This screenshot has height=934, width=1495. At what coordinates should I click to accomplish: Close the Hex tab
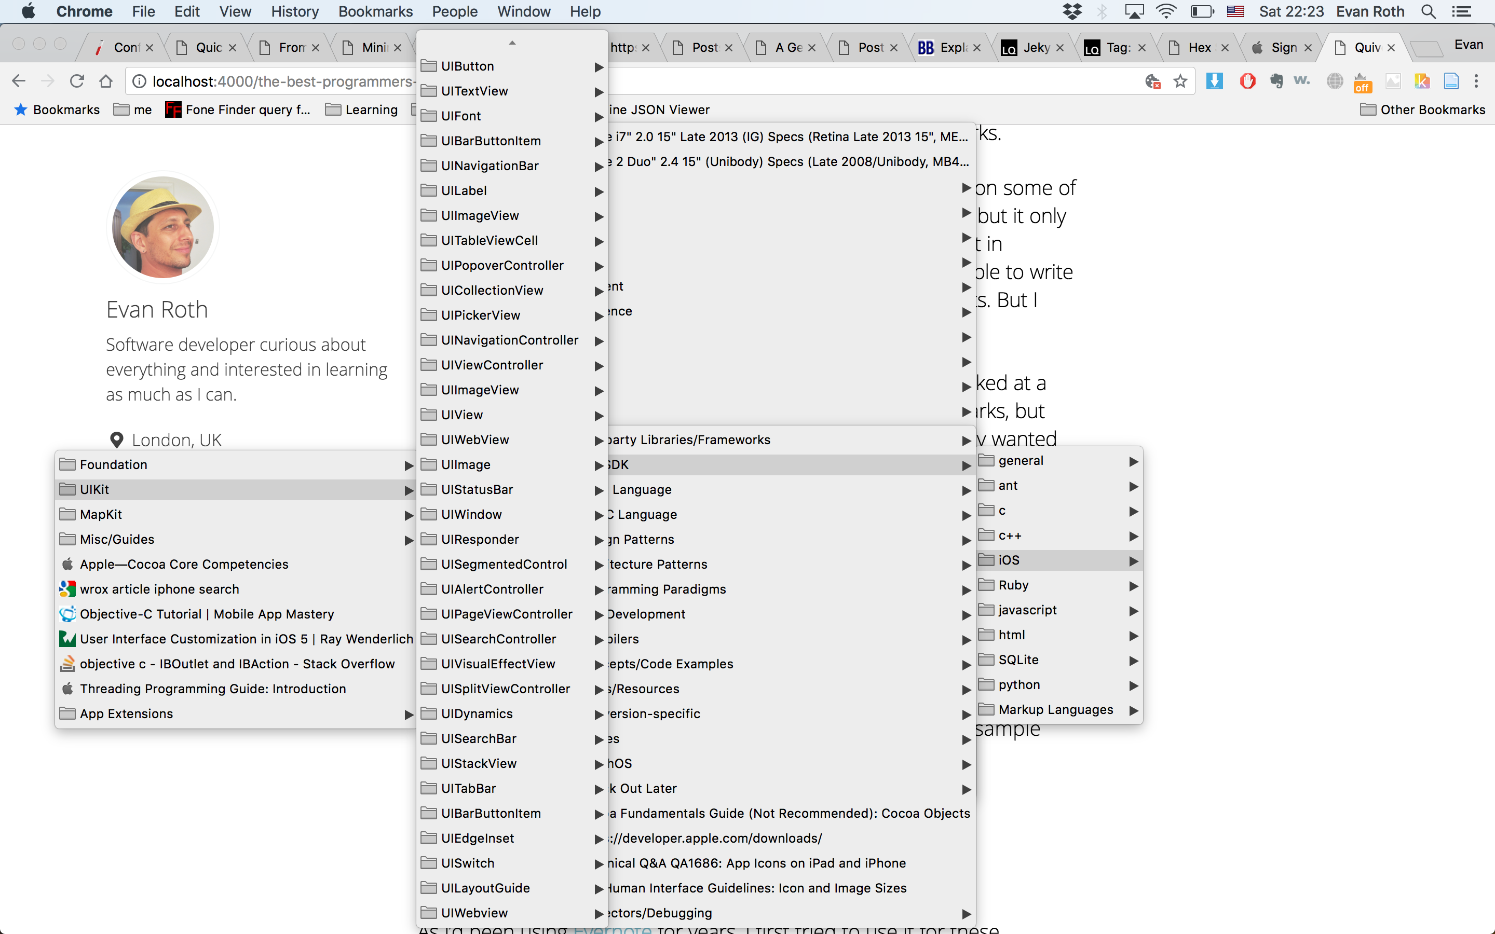click(1225, 48)
